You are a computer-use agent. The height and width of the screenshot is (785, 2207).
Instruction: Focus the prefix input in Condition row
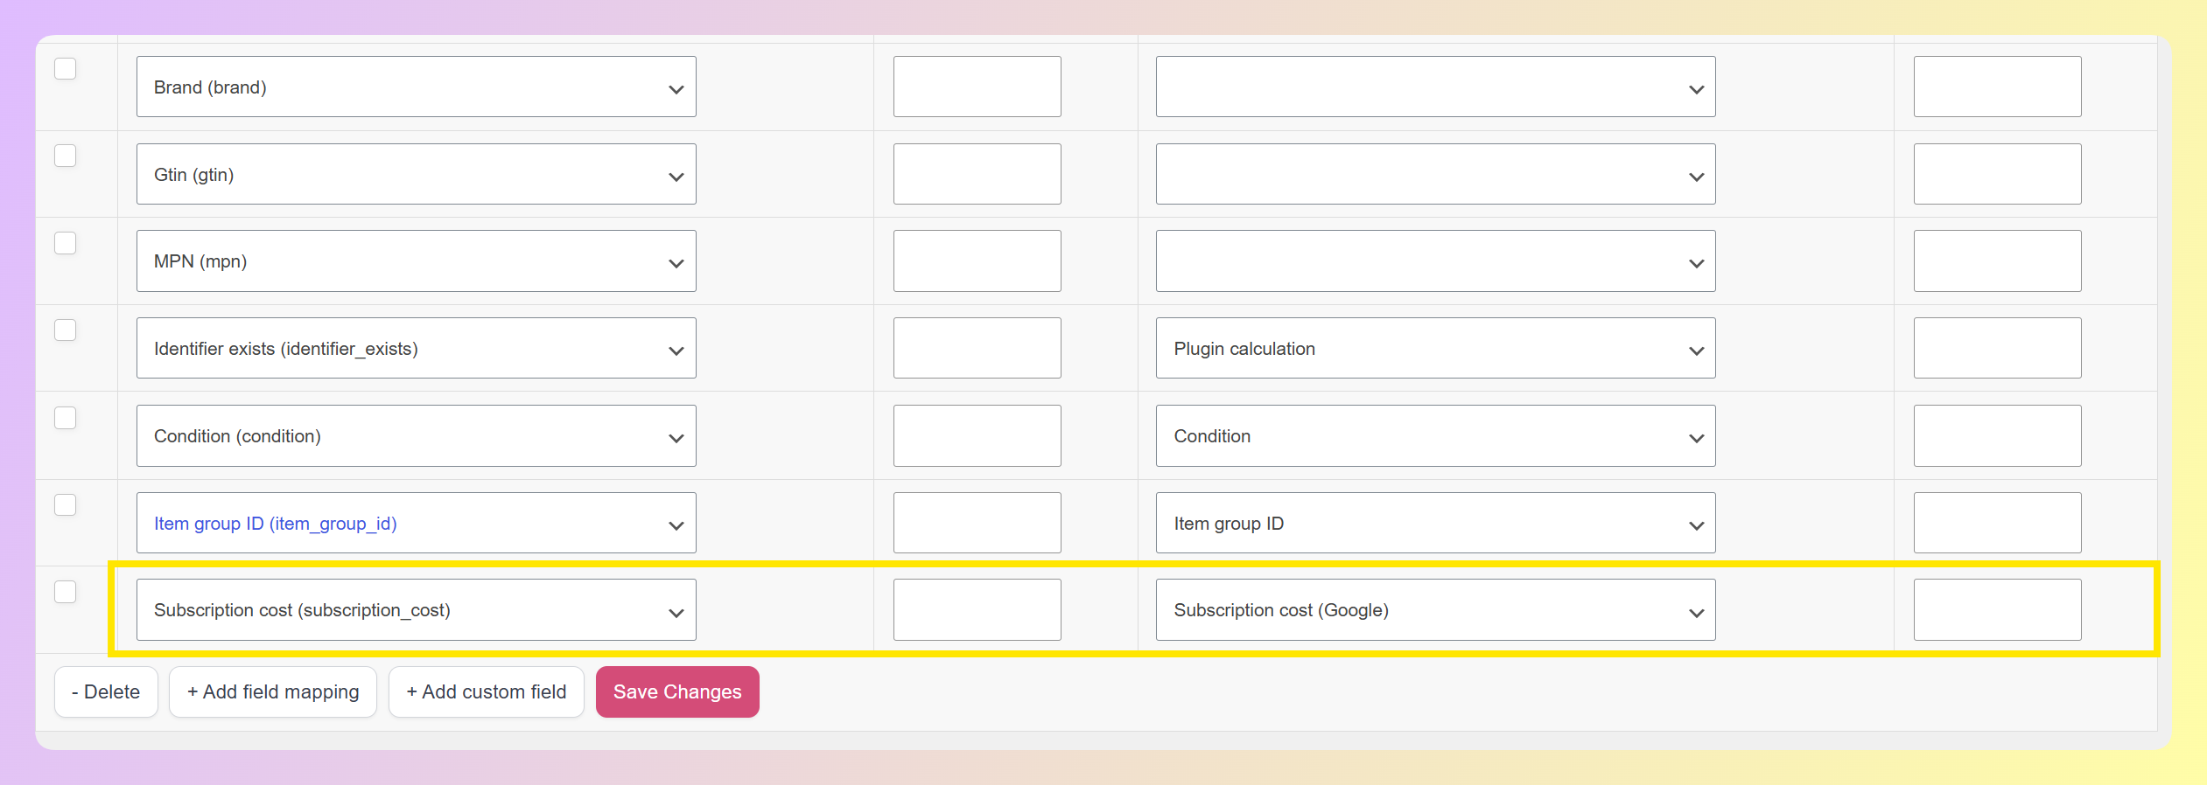(977, 435)
